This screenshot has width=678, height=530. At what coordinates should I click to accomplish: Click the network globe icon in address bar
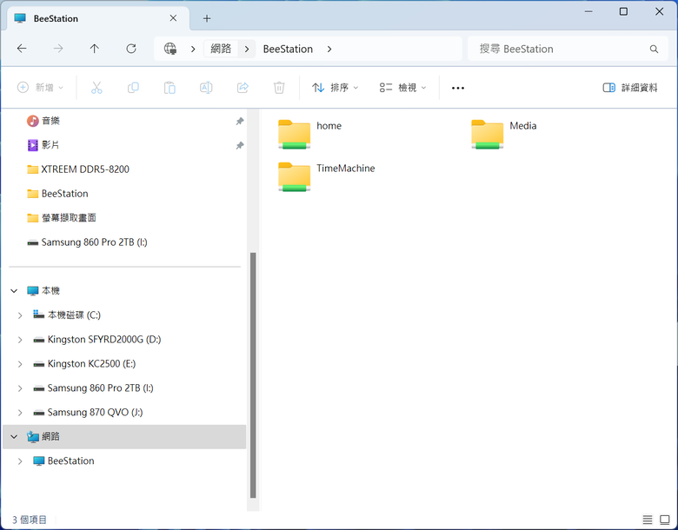(170, 49)
